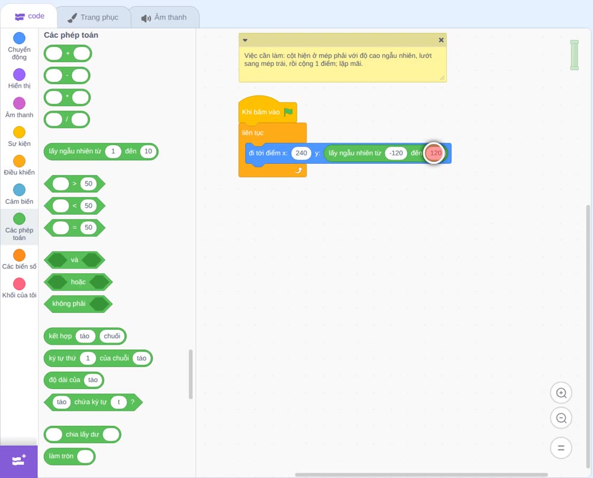This screenshot has width=593, height=478.
Task: Pick the 'không phải' block
Action: [x=78, y=304]
